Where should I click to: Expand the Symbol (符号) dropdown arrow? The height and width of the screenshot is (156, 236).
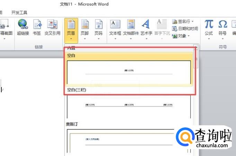coord(223,39)
